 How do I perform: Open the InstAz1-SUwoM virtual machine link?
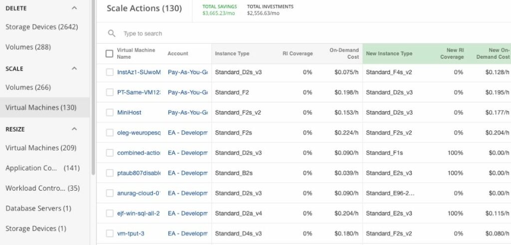tap(139, 72)
